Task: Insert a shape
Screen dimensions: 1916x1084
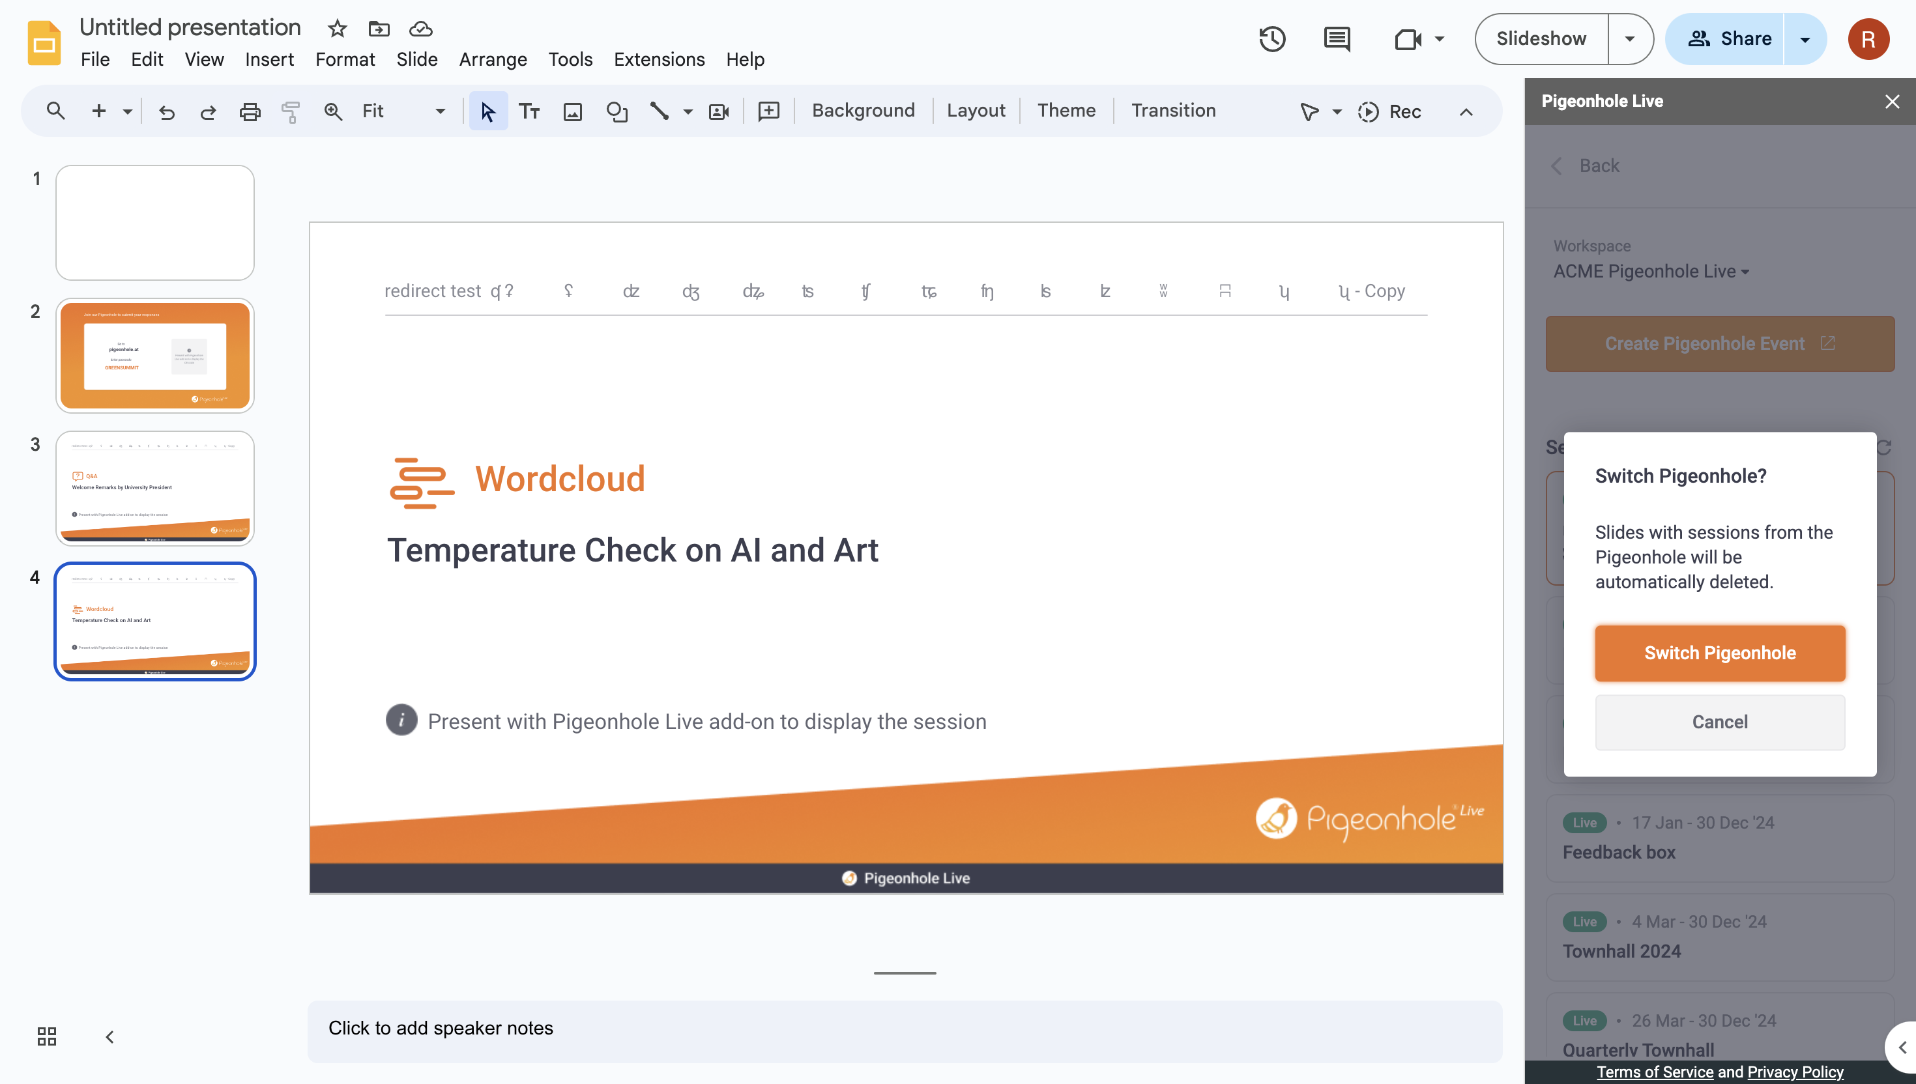Action: tap(617, 111)
